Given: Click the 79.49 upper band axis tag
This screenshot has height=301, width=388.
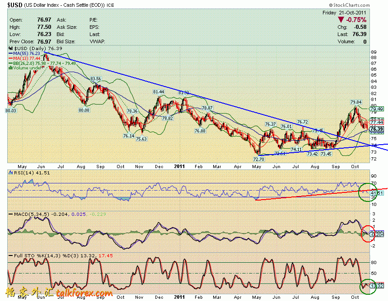Looking at the screenshot, I should (377, 109).
